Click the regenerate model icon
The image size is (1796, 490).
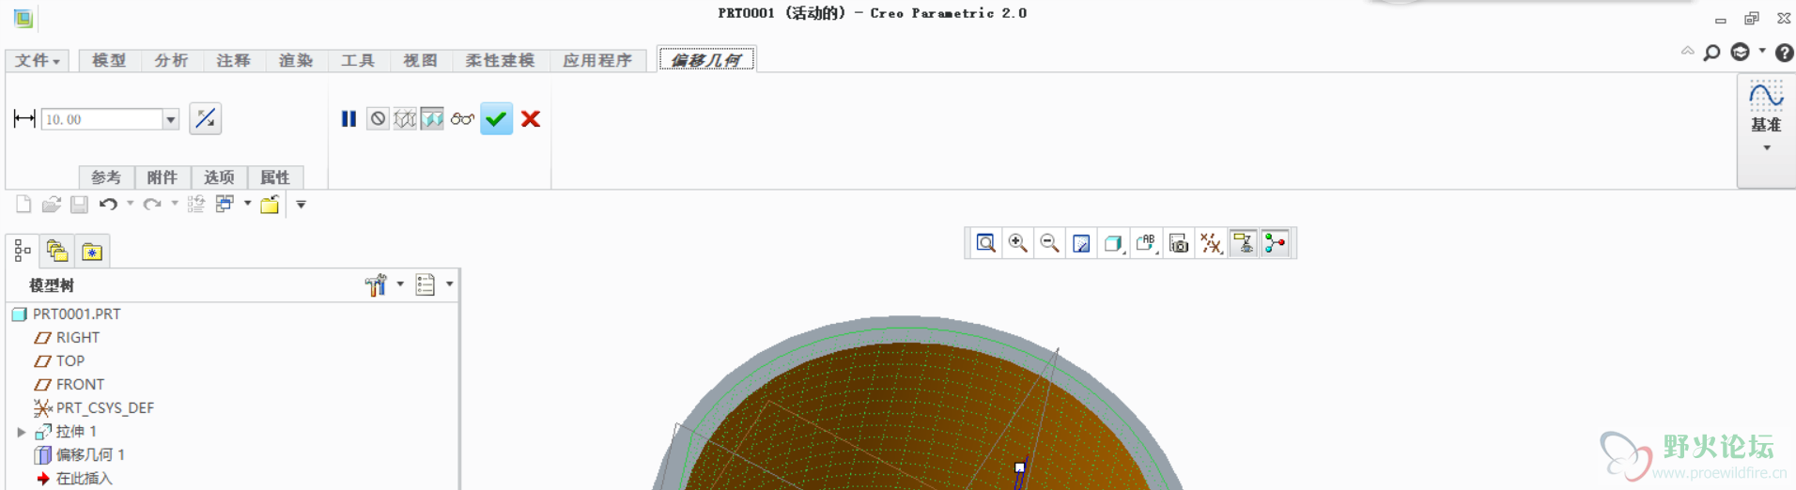[196, 204]
